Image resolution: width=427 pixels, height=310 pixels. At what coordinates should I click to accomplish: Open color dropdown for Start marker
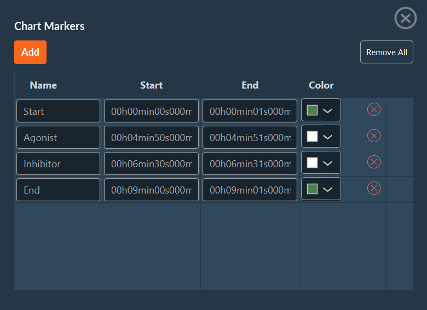pyautogui.click(x=327, y=110)
